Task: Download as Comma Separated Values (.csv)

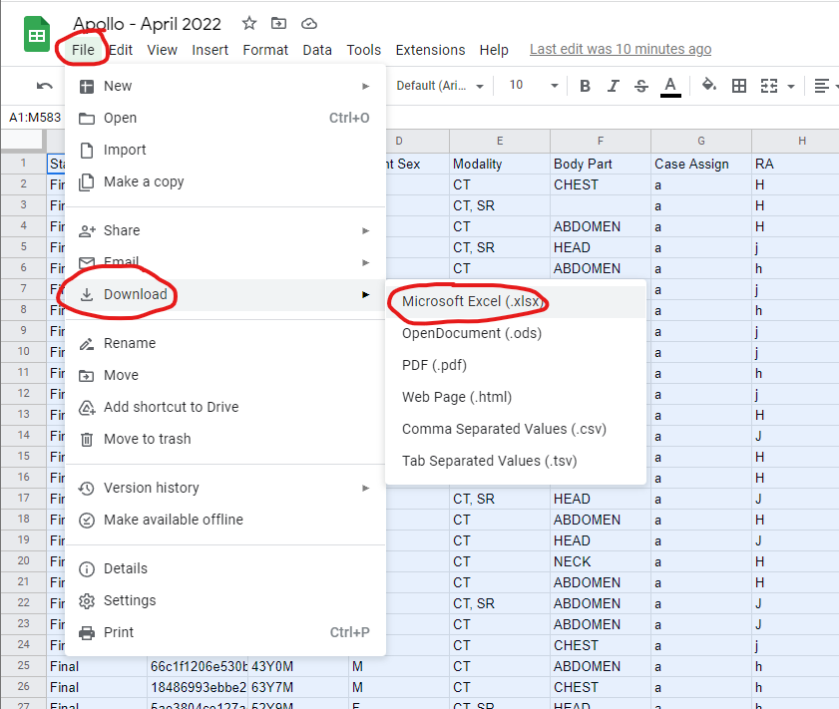Action: pyautogui.click(x=516, y=430)
